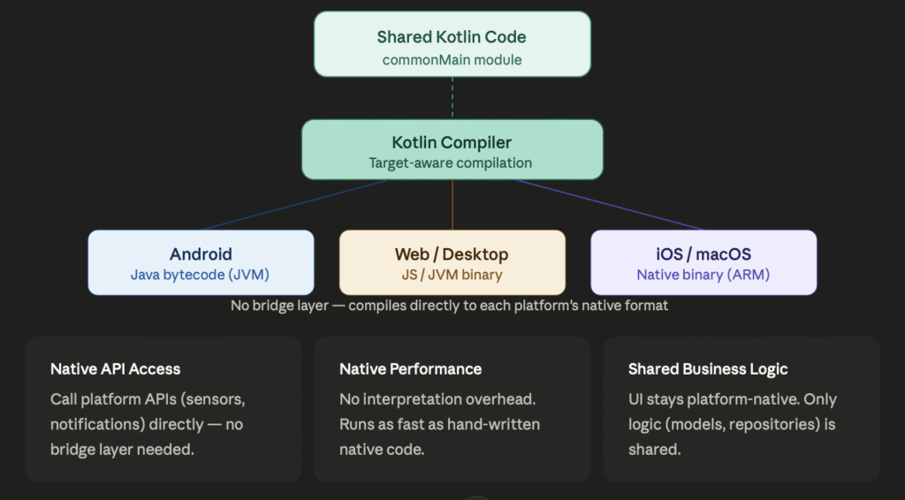Image resolution: width=905 pixels, height=500 pixels.
Task: Click the Native API Access heading
Action: [x=115, y=369]
